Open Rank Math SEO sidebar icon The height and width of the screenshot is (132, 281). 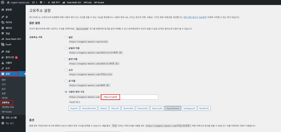(x=3, y=39)
